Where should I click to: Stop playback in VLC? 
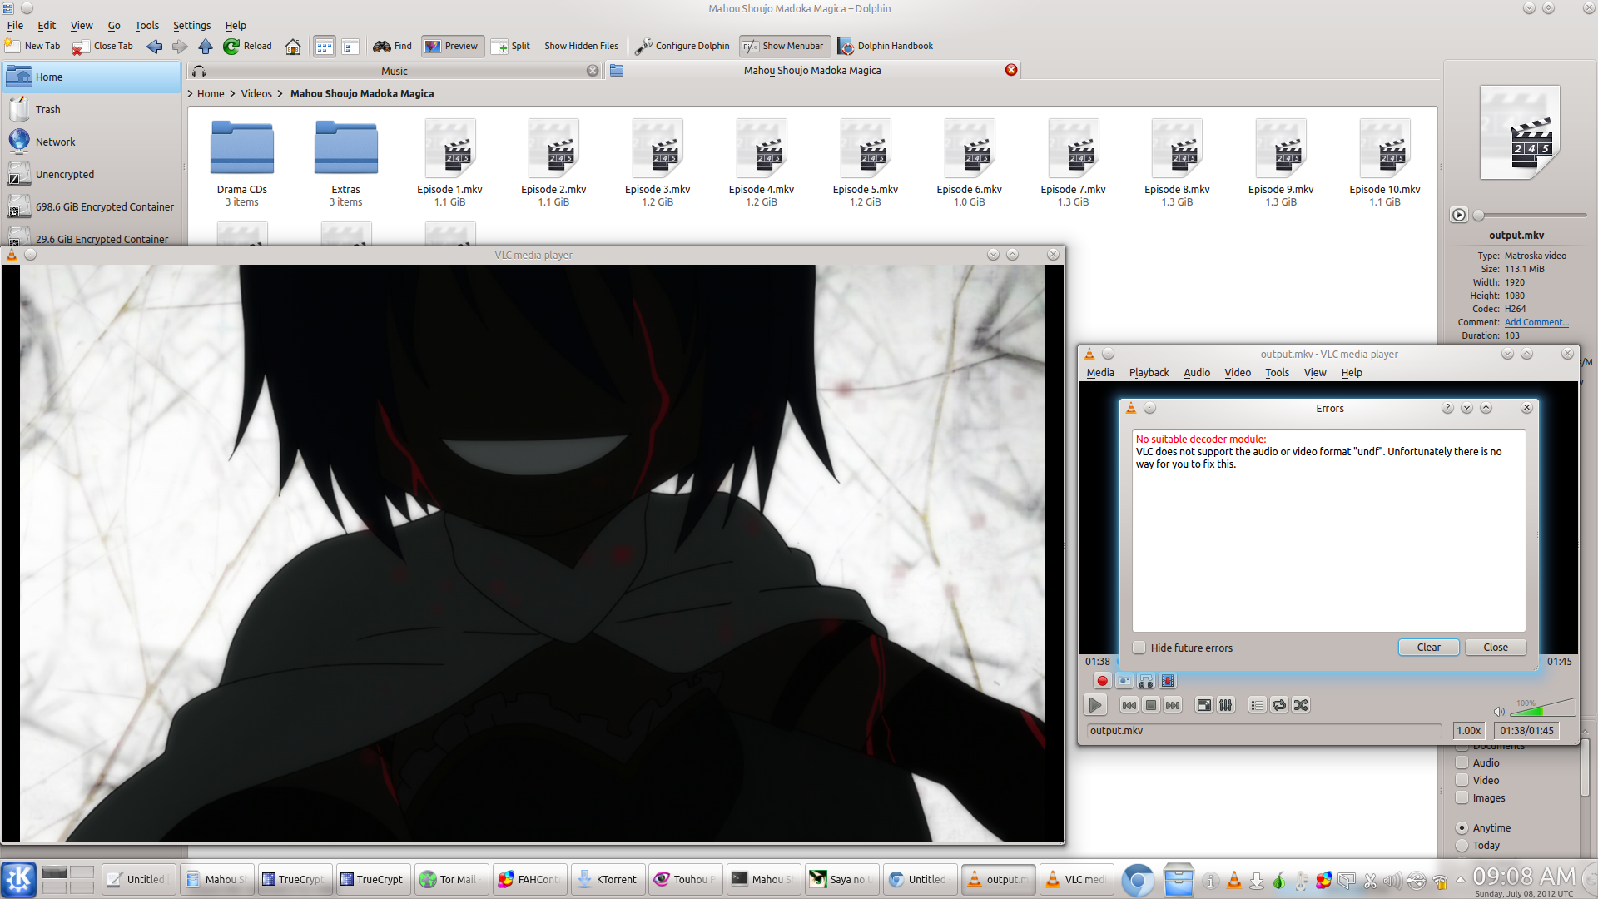pyautogui.click(x=1151, y=705)
